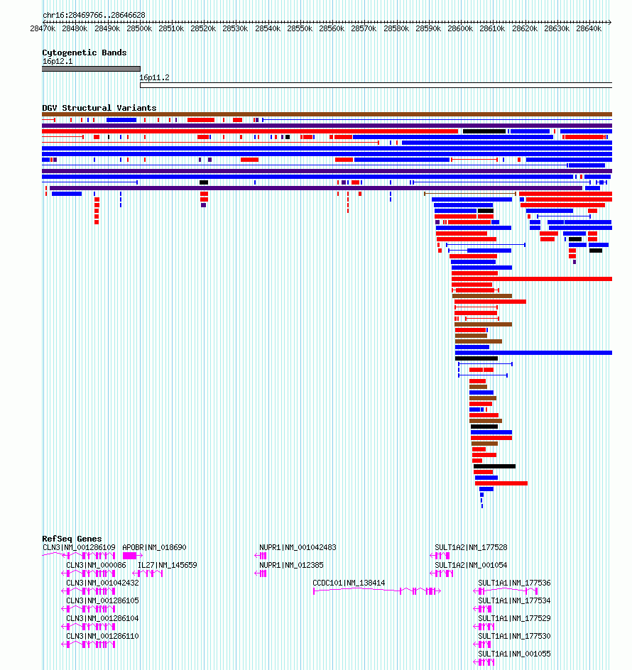Open gene label CLN3|NM_001286104
This screenshot has height=670, width=632.
click(103, 618)
